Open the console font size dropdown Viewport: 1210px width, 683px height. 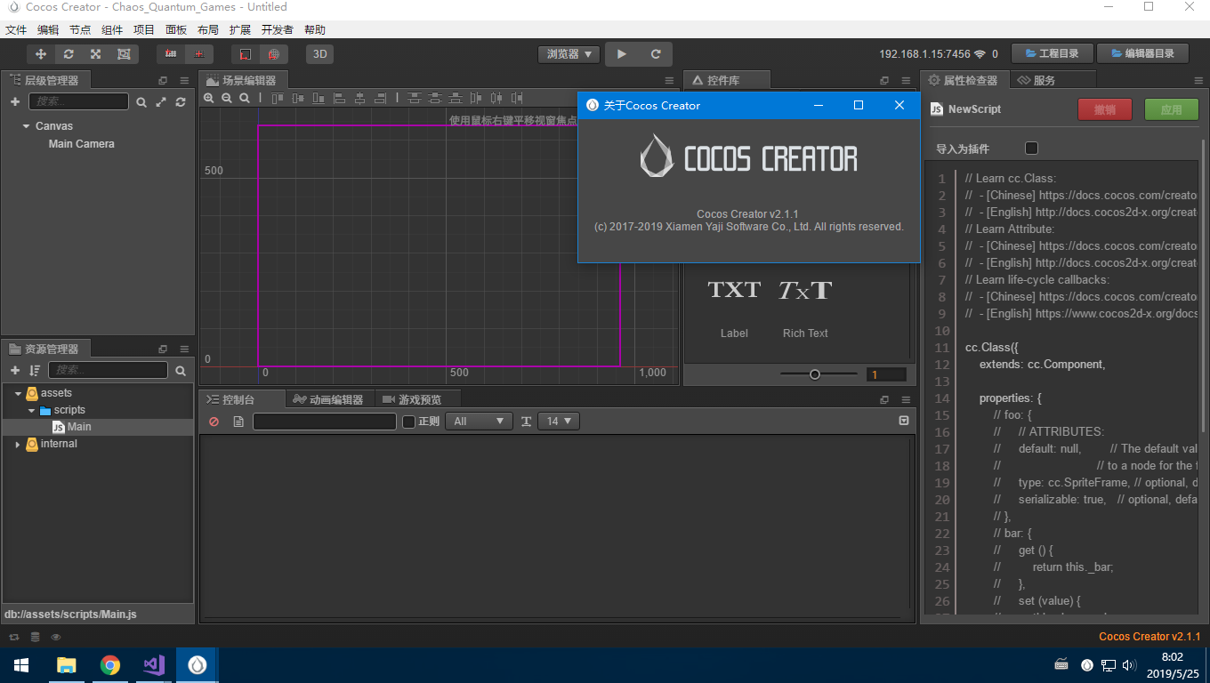coord(560,422)
